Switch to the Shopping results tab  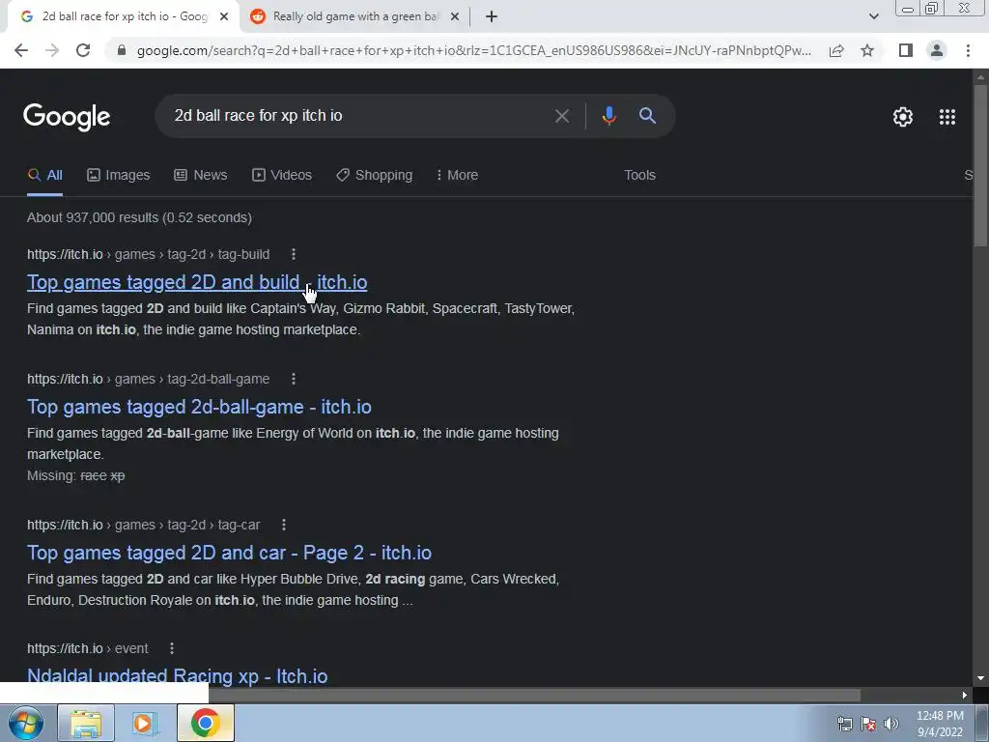click(x=375, y=176)
